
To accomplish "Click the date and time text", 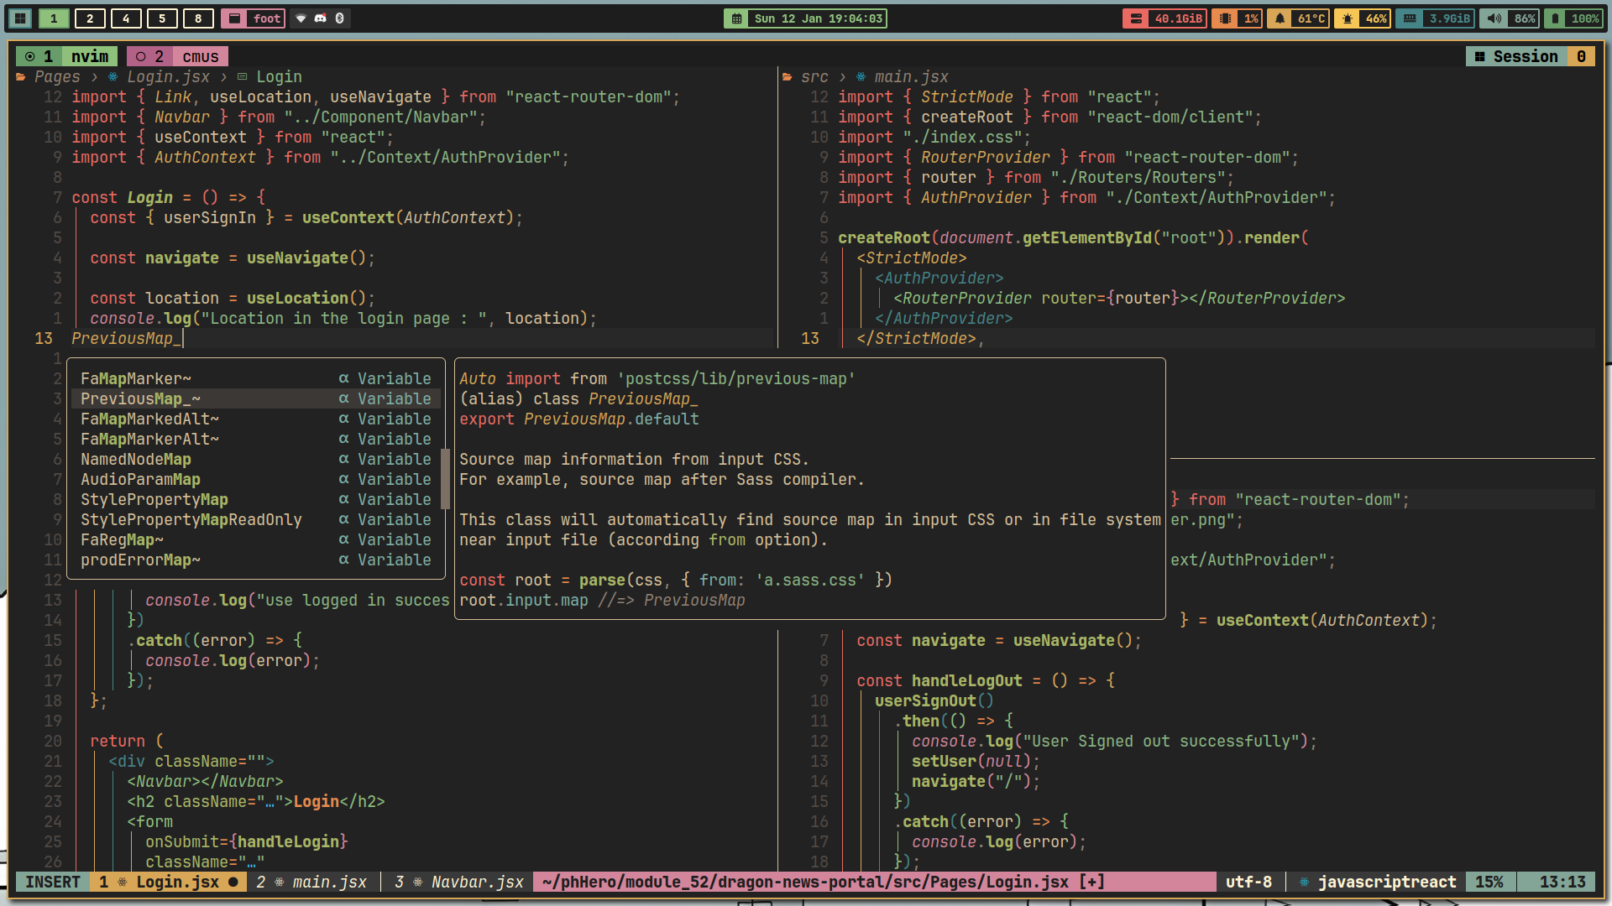I will 818,18.
